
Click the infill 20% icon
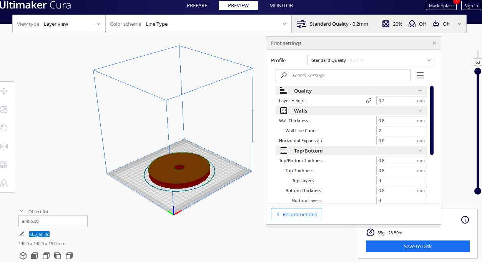tap(386, 24)
